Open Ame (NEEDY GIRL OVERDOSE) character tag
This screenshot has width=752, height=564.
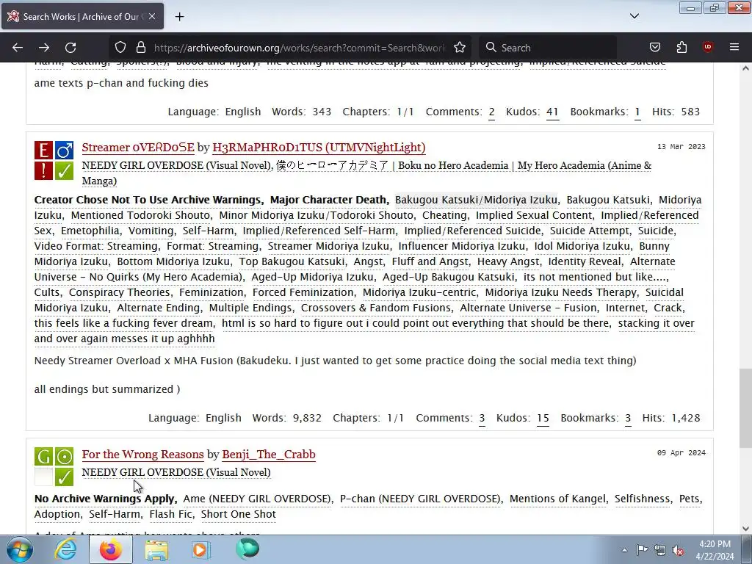click(x=257, y=499)
